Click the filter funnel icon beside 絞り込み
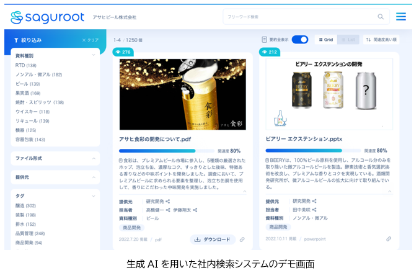The width and height of the screenshot is (419, 273). coord(16,40)
